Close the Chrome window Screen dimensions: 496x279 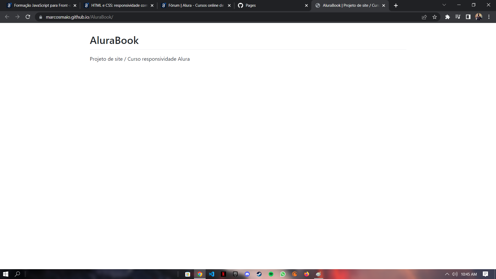pyautogui.click(x=489, y=5)
